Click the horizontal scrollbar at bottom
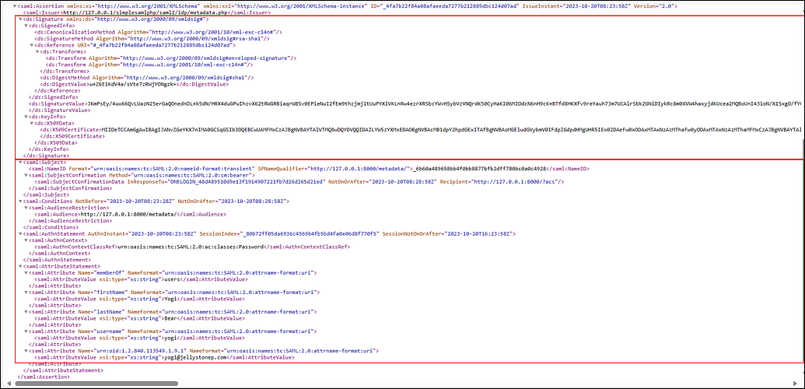805x389 pixels. (x=389, y=384)
